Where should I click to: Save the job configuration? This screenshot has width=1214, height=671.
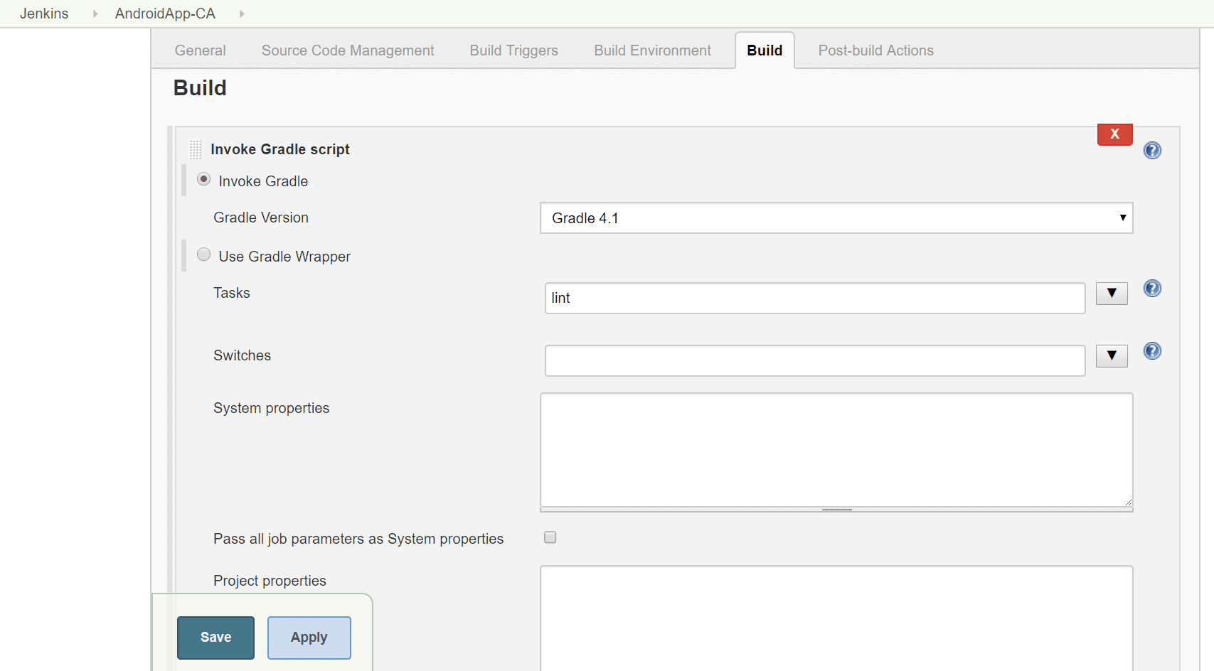pos(215,638)
